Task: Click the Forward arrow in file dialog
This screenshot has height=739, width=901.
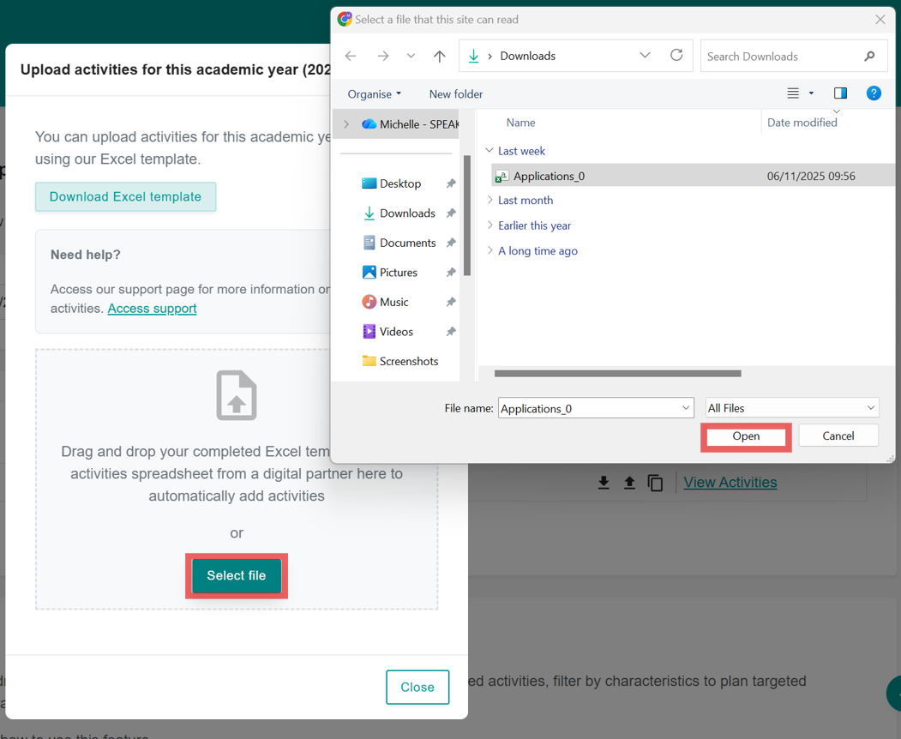Action: click(x=382, y=56)
